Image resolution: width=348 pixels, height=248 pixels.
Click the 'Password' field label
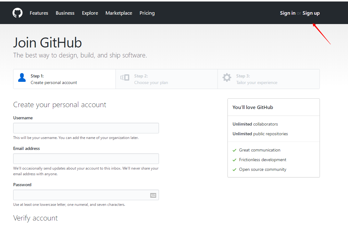22,185
